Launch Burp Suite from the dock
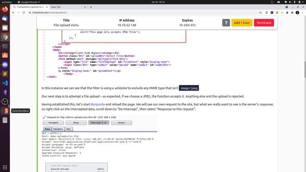This screenshot has height=172, width=306. pos(5,111)
